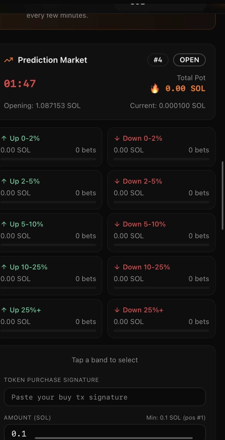
Task: Click the up arrow icon on Up 5-10%
Action: [4, 224]
